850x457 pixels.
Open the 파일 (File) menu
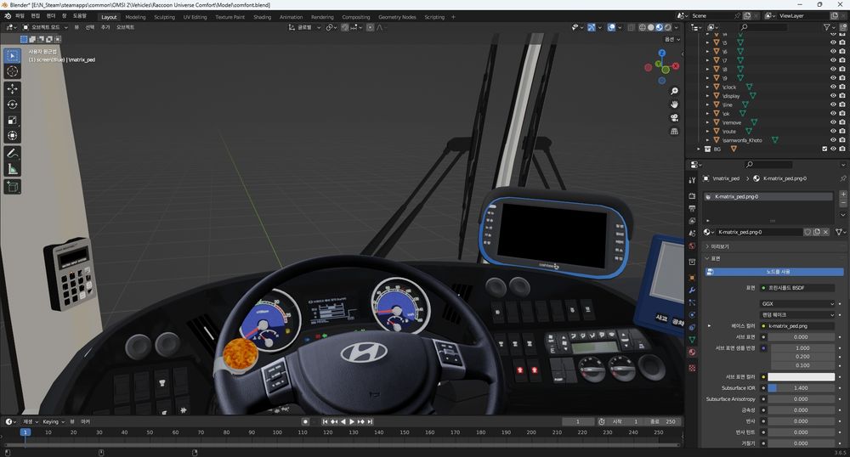click(20, 16)
